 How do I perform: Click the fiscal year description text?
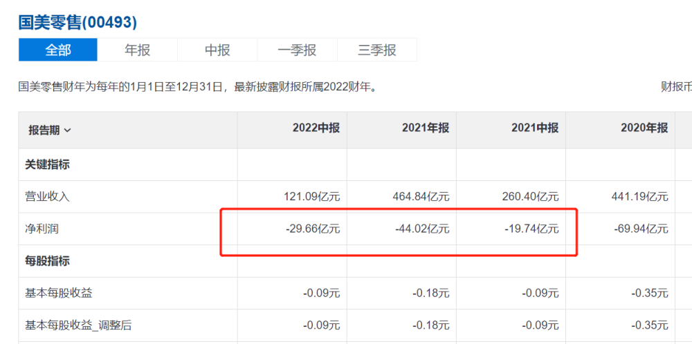(198, 87)
